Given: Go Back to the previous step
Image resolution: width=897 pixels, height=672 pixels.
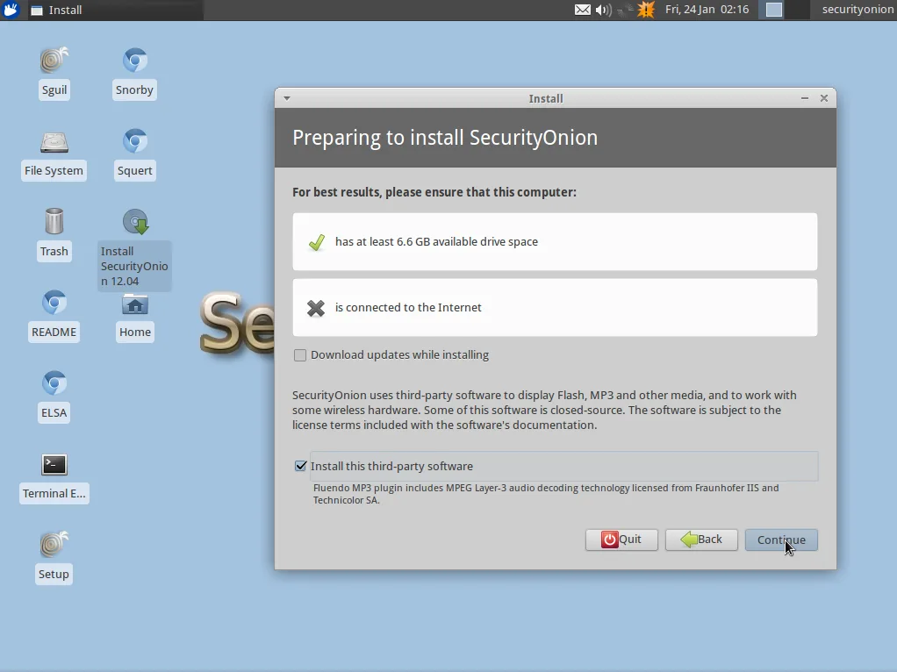Looking at the screenshot, I should tap(701, 540).
